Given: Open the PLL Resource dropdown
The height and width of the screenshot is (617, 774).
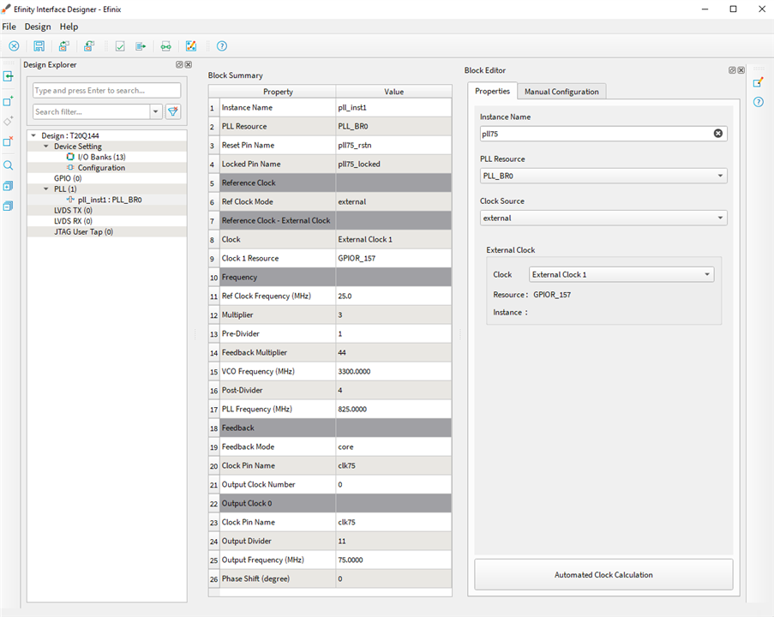Looking at the screenshot, I should (603, 176).
